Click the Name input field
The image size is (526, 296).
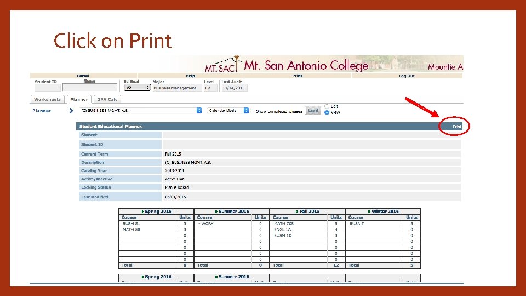tap(90, 88)
